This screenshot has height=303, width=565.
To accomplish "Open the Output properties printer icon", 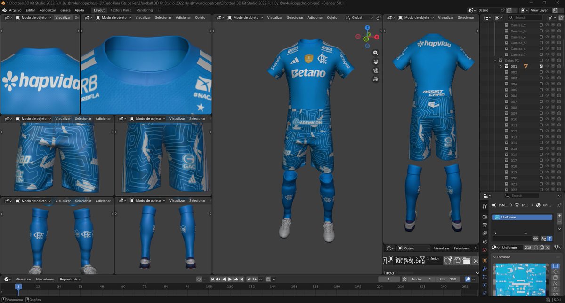I will (484, 225).
